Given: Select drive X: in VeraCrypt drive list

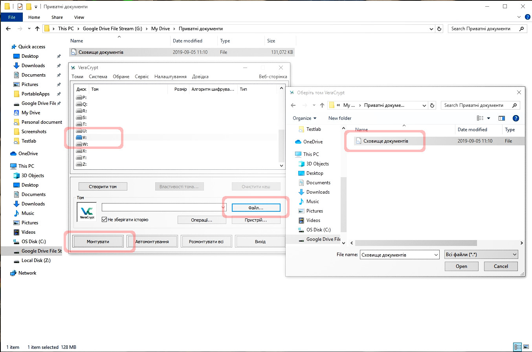Looking at the screenshot, I should pyautogui.click(x=81, y=151).
